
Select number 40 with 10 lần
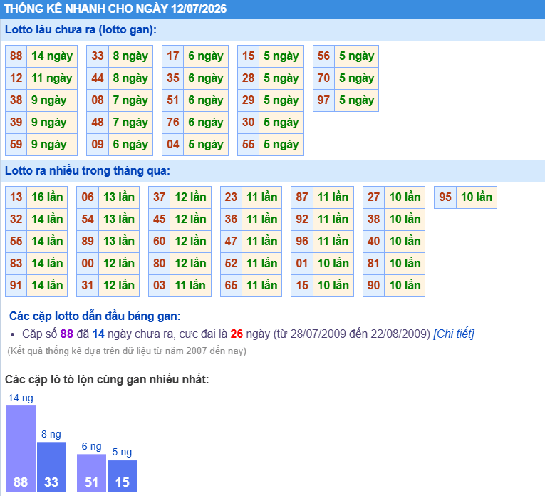click(x=373, y=241)
